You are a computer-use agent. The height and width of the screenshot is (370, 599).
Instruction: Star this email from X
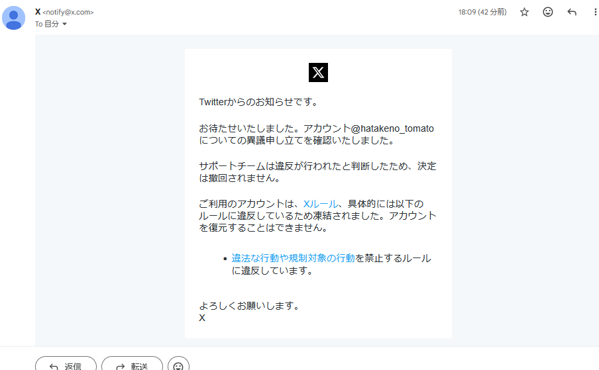(524, 12)
